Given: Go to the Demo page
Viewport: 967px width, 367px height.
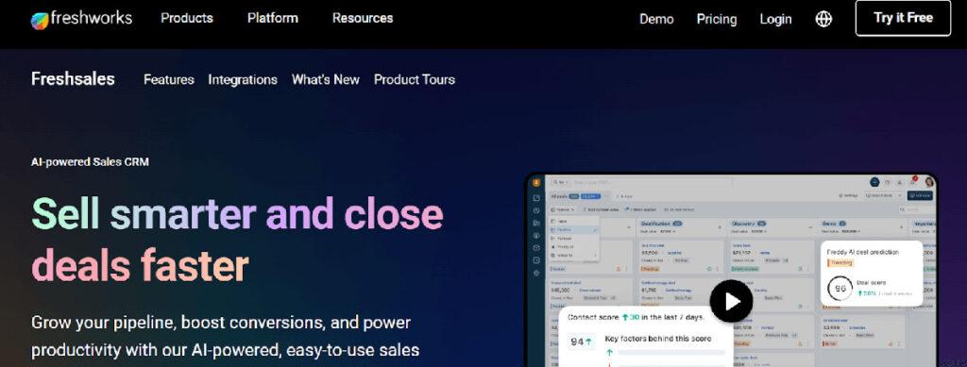Looking at the screenshot, I should [656, 19].
